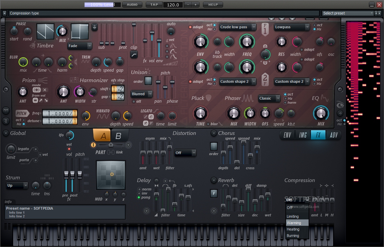Select filter 1 oct option
Image resolution: width=384 pixels, height=247 pixels.
click(x=214, y=25)
